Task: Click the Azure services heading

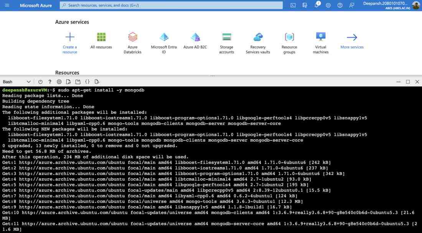Action: [x=72, y=22]
